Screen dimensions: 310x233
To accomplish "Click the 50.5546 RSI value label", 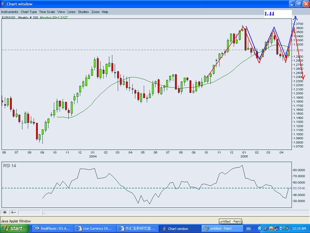I will pyautogui.click(x=299, y=188).
